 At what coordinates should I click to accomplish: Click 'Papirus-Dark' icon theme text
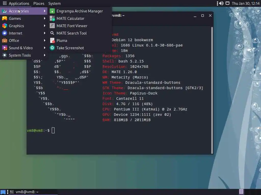(x=144, y=93)
